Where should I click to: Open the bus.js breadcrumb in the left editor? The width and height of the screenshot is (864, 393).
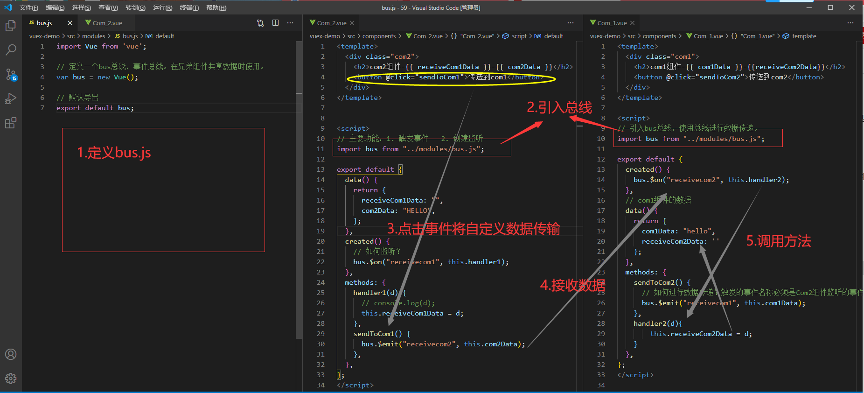click(x=126, y=36)
